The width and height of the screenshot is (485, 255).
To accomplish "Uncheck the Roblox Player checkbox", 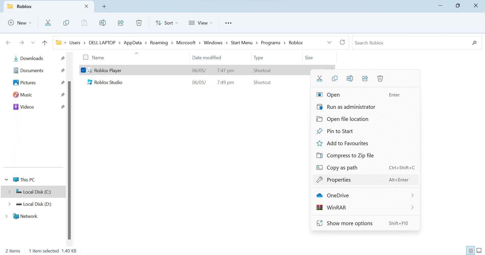I will point(83,70).
